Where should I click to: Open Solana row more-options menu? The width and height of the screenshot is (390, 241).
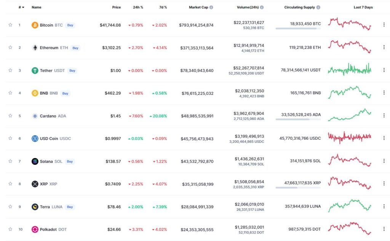click(x=384, y=161)
